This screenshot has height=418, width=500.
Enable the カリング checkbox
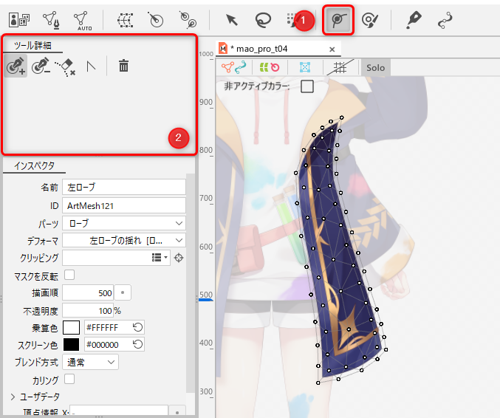click(x=70, y=379)
